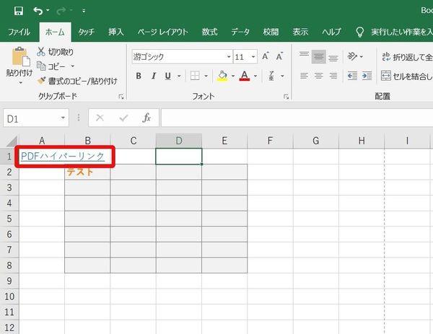Switch to the 校閲 tab

tap(271, 32)
